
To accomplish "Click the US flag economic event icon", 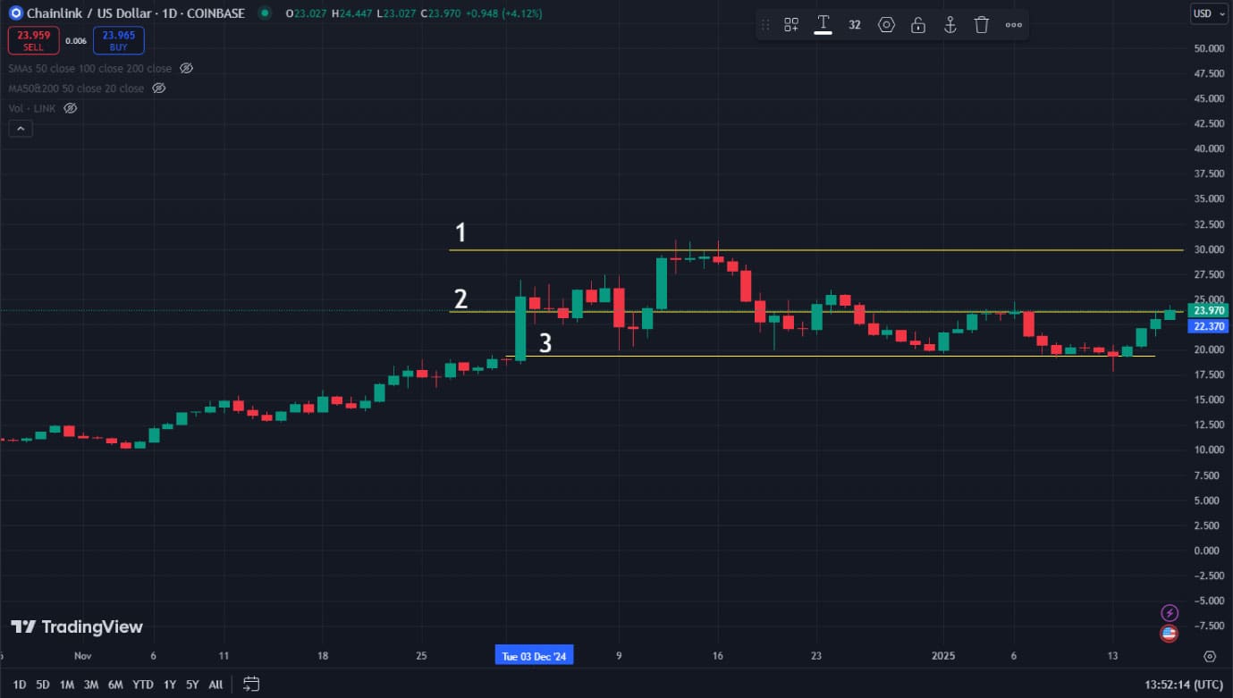I will pyautogui.click(x=1170, y=634).
